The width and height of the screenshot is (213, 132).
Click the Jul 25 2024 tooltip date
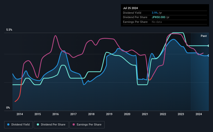coord(130,8)
